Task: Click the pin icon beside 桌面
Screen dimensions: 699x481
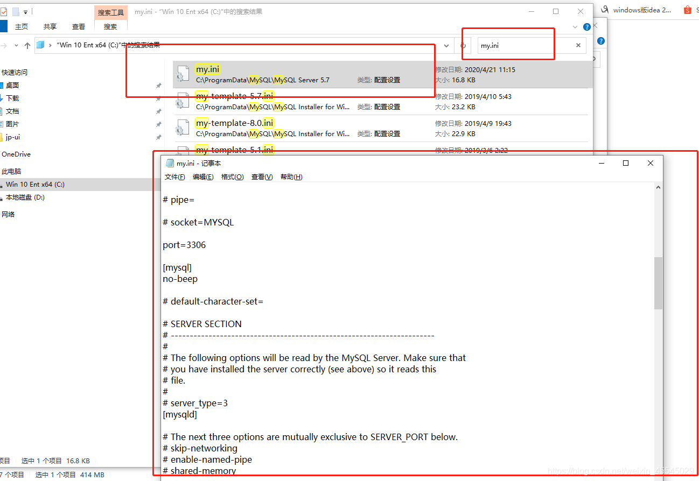Action: pyautogui.click(x=158, y=86)
